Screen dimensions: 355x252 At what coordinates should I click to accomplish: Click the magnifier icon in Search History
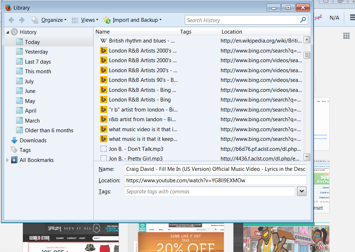[x=303, y=20]
